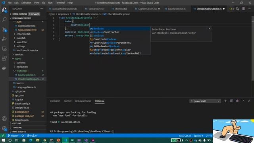Open the terminal shell selector dropdown

(x=205, y=101)
